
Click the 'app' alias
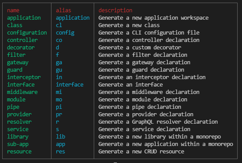click(60, 145)
